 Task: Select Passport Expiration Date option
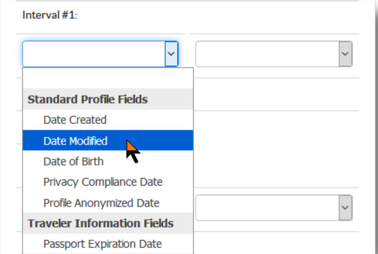click(108, 244)
